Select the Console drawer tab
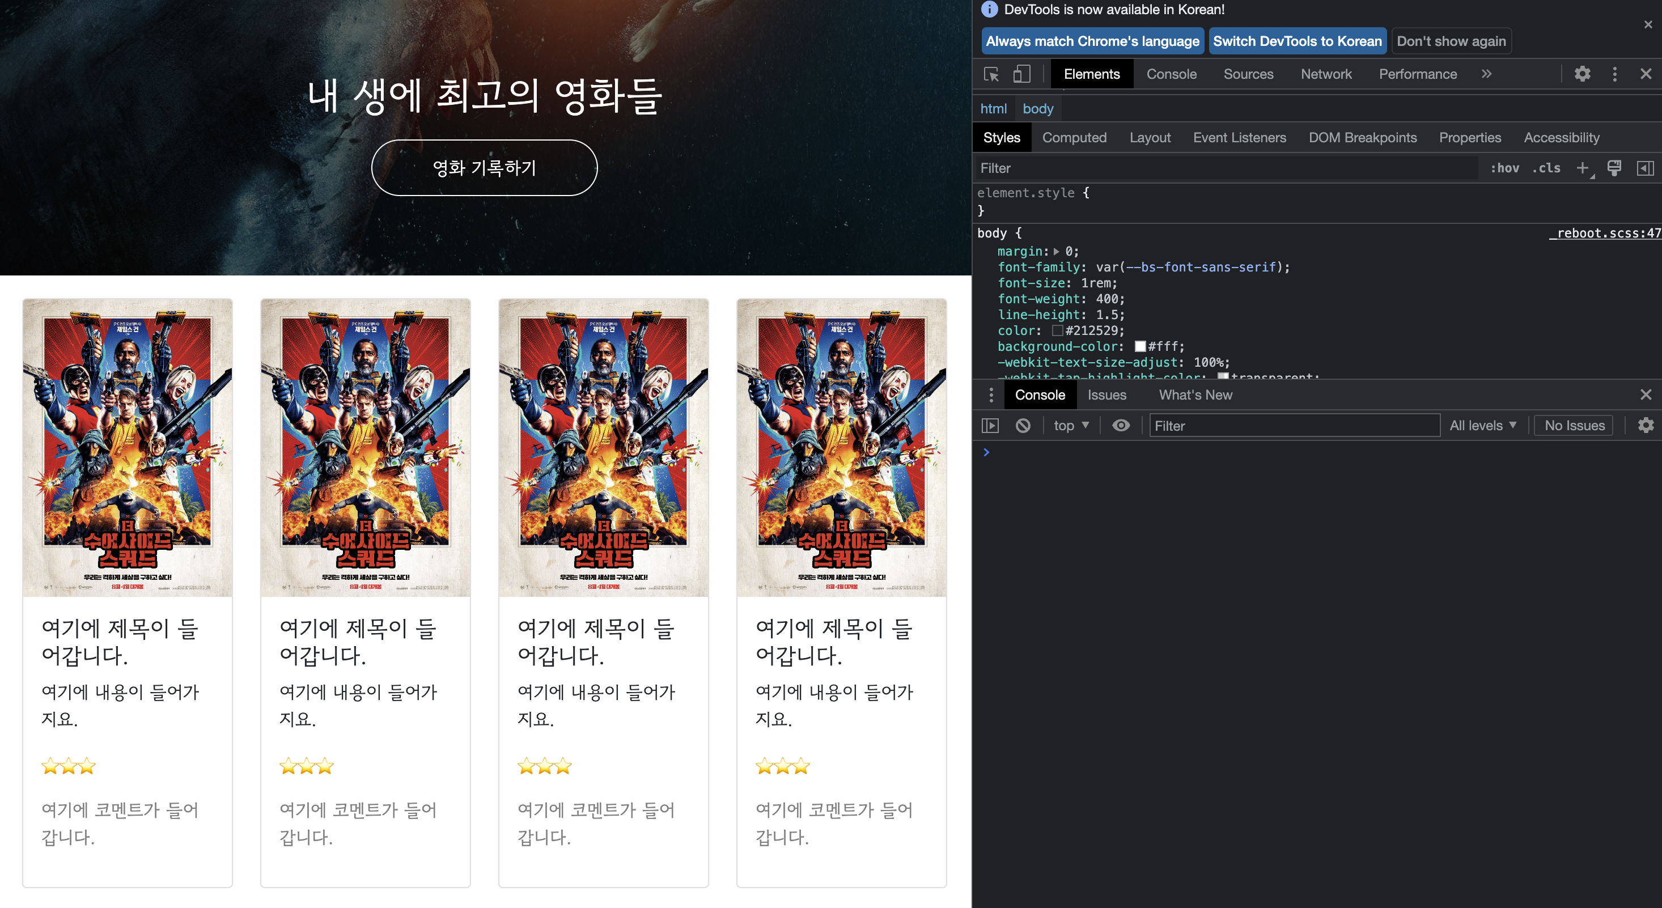This screenshot has width=1662, height=908. (1040, 395)
